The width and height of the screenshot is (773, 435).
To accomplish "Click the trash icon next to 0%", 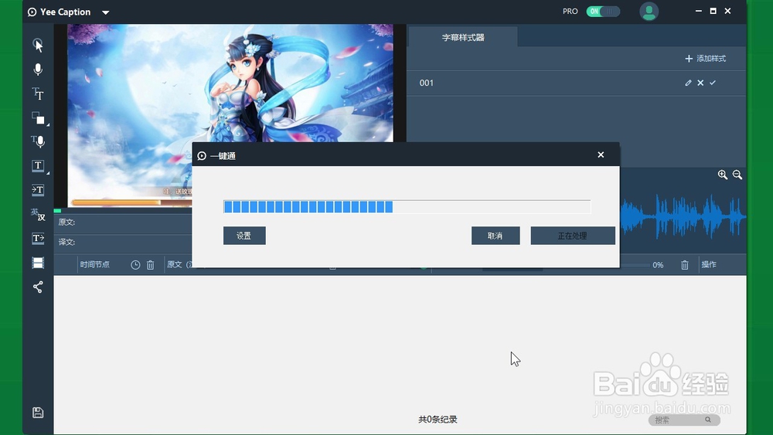I will pos(685,265).
